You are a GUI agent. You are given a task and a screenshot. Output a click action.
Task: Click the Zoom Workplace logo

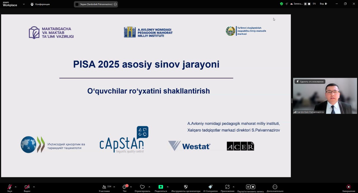click(10, 4)
